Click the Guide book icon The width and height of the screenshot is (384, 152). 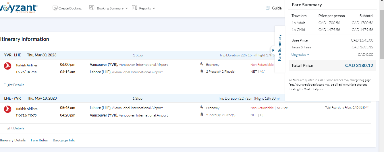pyautogui.click(x=268, y=8)
